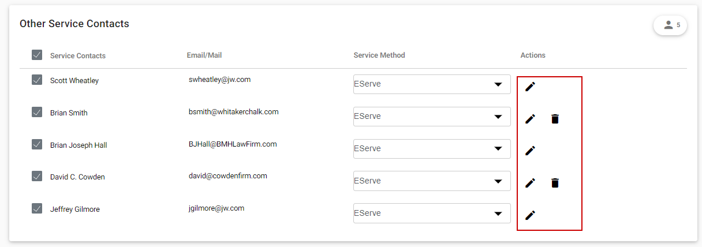Edit Jeffrey Gilmore with pencil icon
The height and width of the screenshot is (247, 702).
pos(530,215)
